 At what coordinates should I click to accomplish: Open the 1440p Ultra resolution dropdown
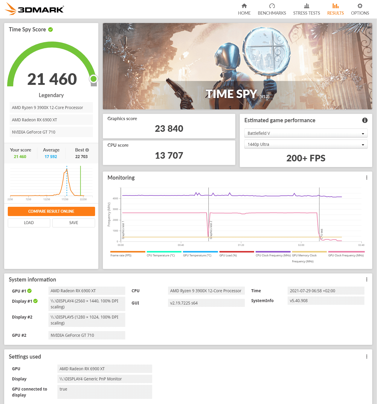point(306,144)
